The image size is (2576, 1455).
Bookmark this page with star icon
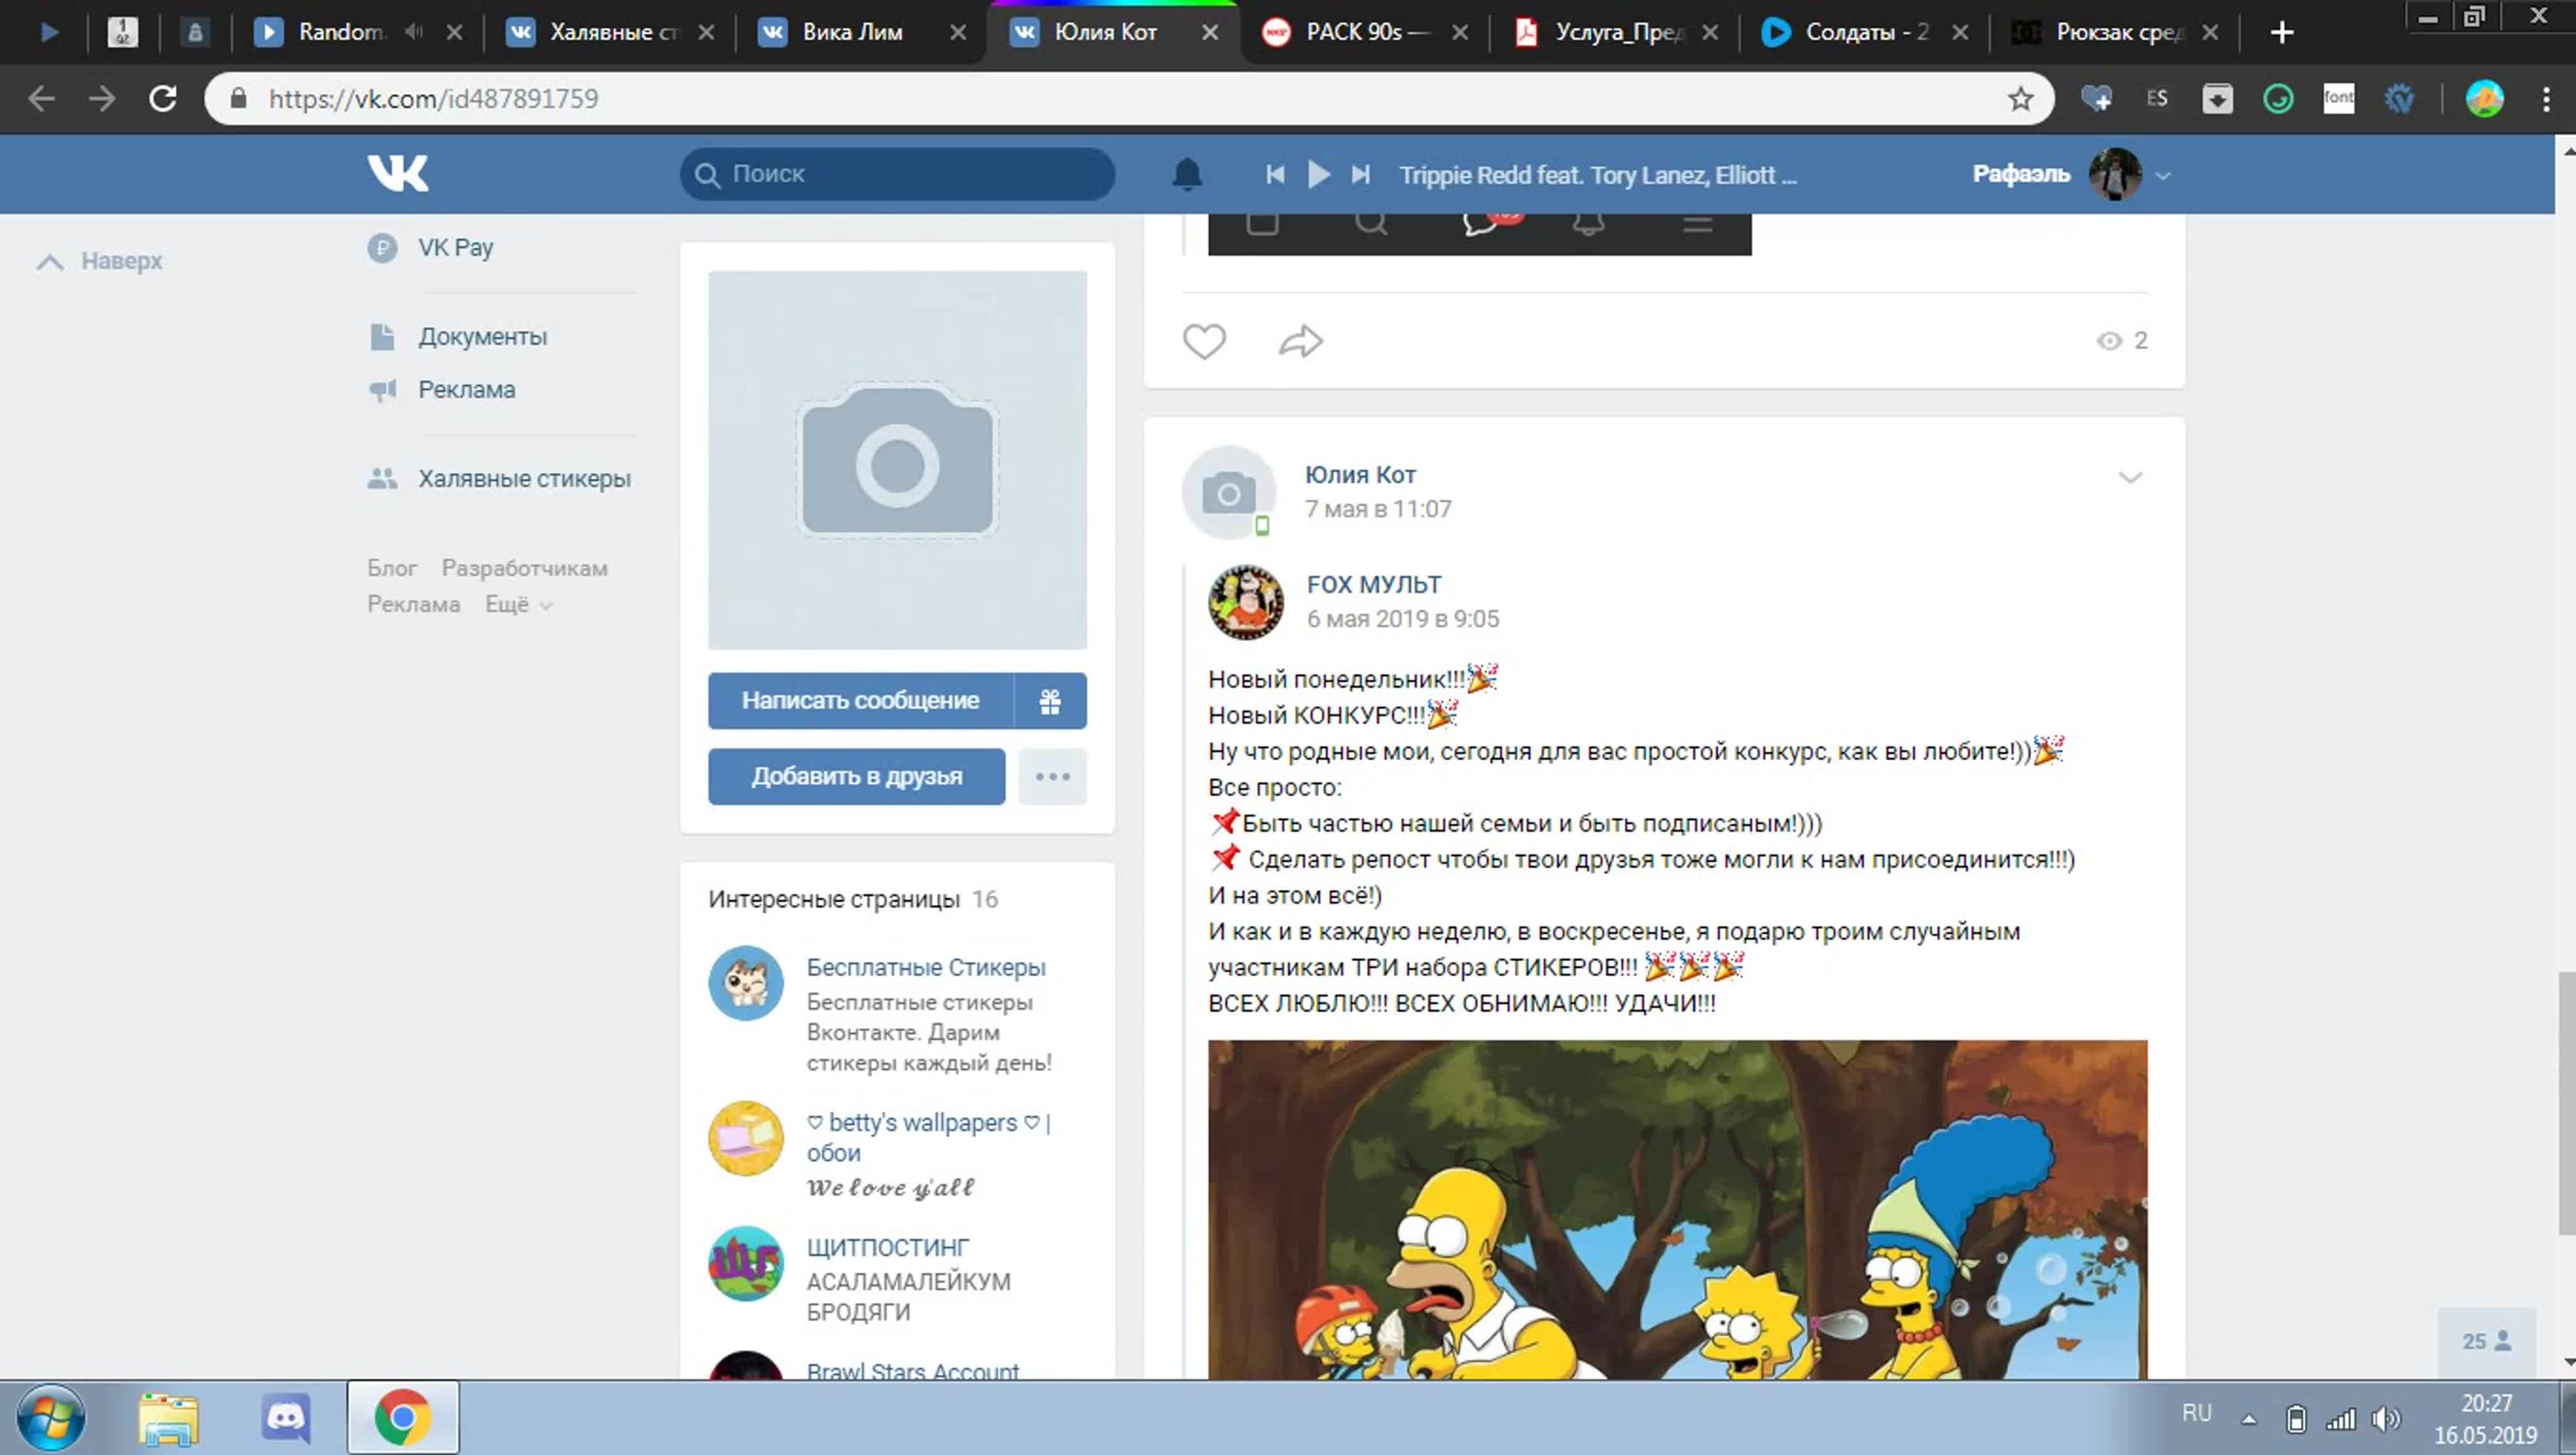click(2020, 98)
